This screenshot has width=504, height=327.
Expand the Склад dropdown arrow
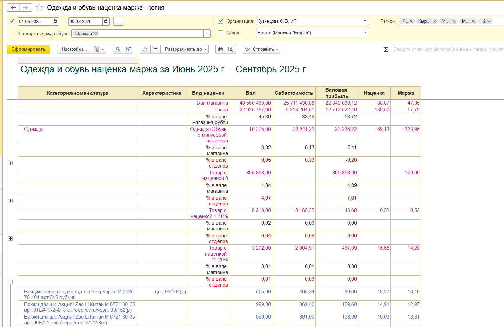click(365, 33)
